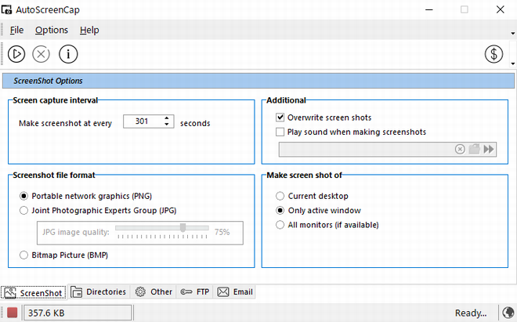The image size is (517, 322).
Task: Open the info toolbar icon
Action: click(68, 54)
